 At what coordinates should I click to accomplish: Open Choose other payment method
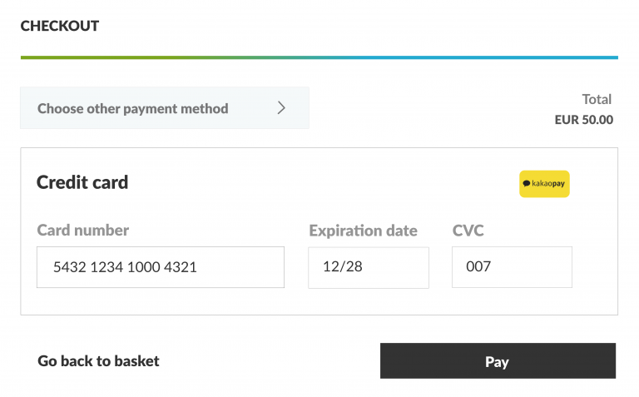pyautogui.click(x=133, y=108)
